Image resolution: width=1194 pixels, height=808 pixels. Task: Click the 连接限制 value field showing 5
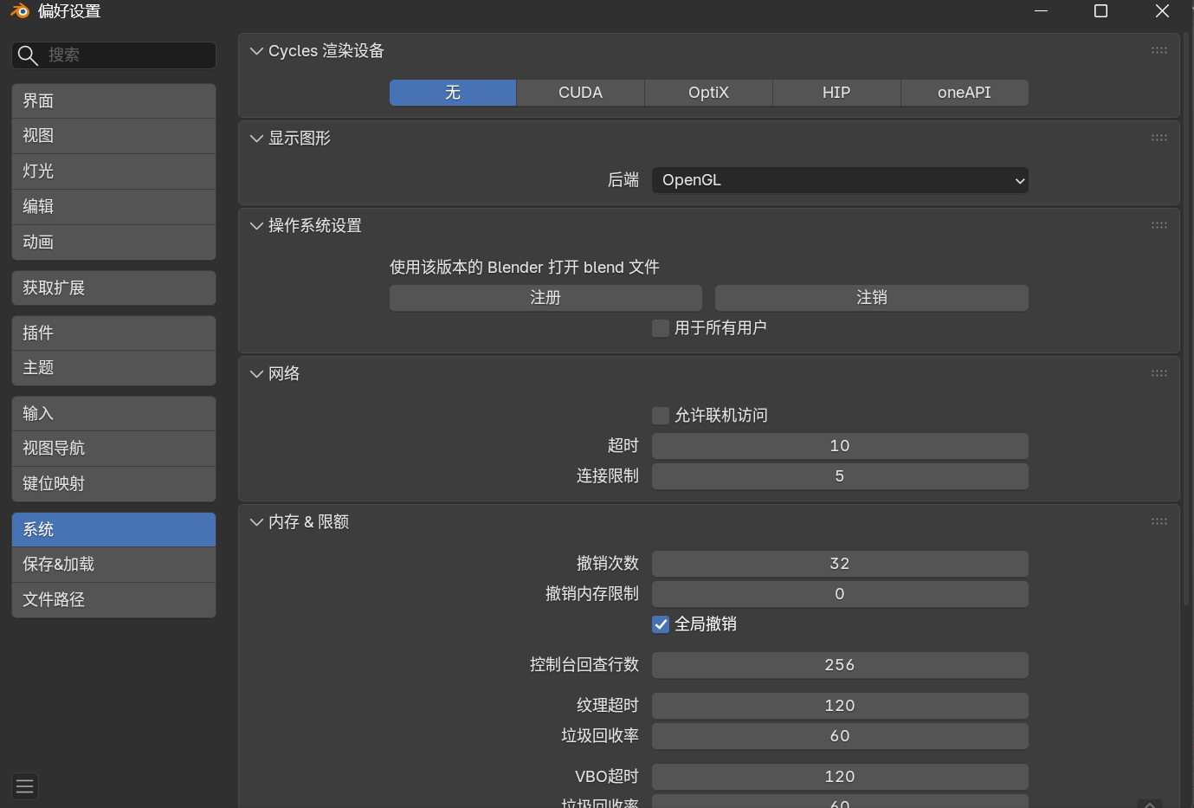tap(840, 476)
